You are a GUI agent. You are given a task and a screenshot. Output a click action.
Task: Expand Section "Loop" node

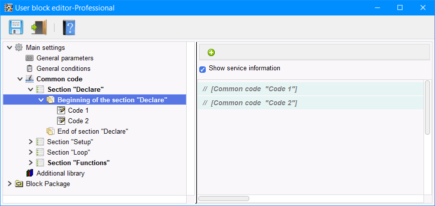[x=31, y=153]
